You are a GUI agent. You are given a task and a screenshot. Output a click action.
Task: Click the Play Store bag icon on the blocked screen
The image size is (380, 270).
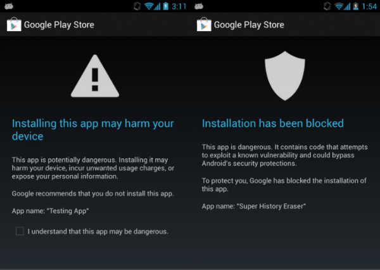click(x=203, y=25)
